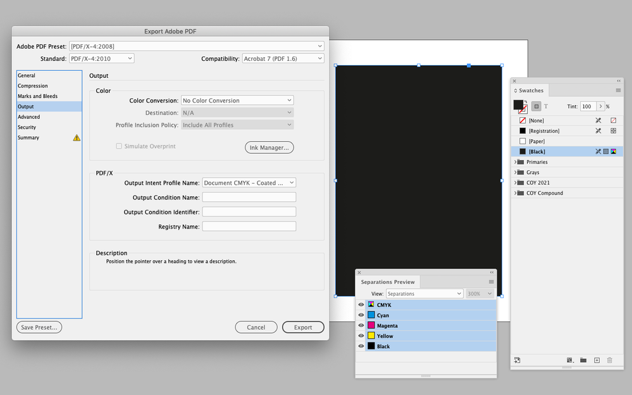Viewport: 632px width, 395px height.
Task: Open show swatch kinds menu icon
Action: [x=570, y=360]
